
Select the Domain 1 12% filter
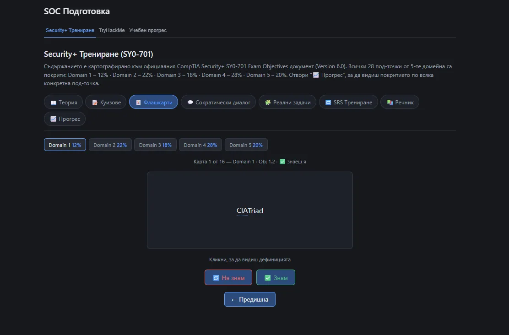click(65, 145)
